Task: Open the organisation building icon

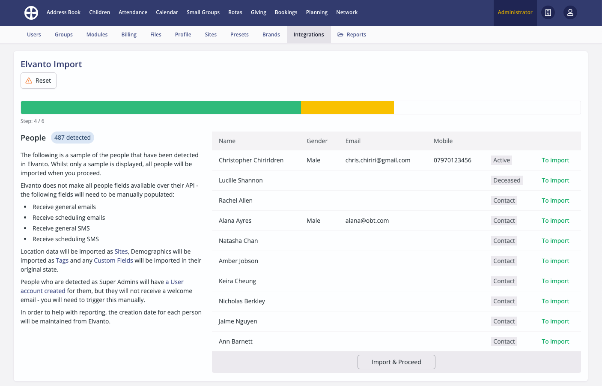Action: pyautogui.click(x=548, y=12)
